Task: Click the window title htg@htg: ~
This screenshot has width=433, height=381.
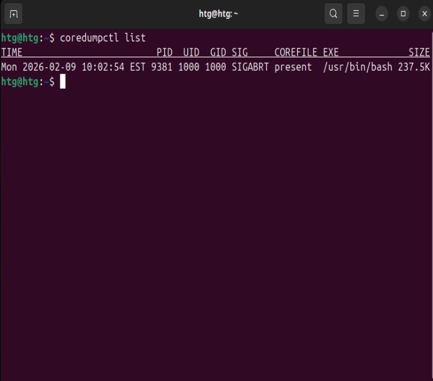Action: coord(218,14)
